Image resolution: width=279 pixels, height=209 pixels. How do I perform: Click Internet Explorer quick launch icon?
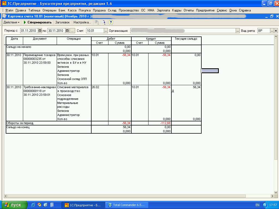coord(33,205)
